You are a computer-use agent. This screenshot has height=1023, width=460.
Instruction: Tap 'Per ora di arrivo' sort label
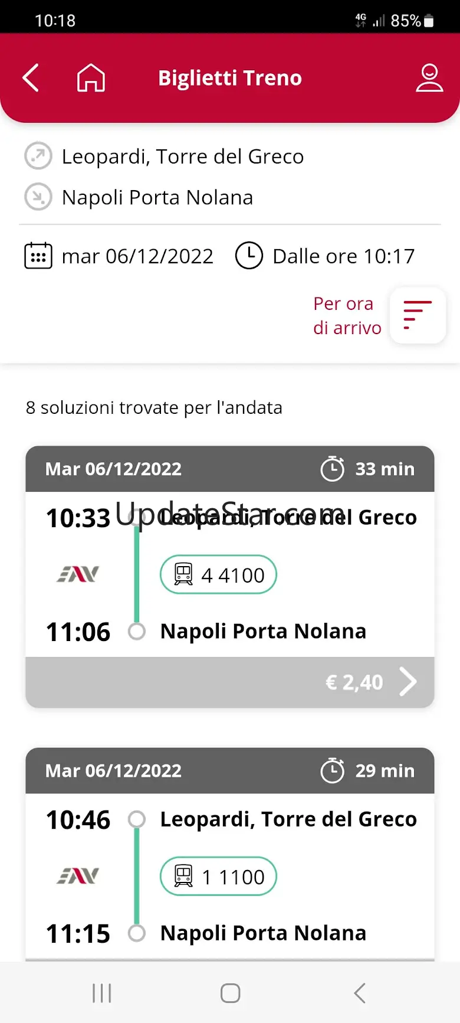(347, 315)
